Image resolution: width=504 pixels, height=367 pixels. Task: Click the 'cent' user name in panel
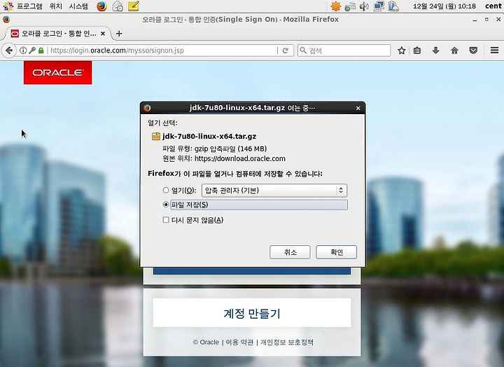(493, 6)
